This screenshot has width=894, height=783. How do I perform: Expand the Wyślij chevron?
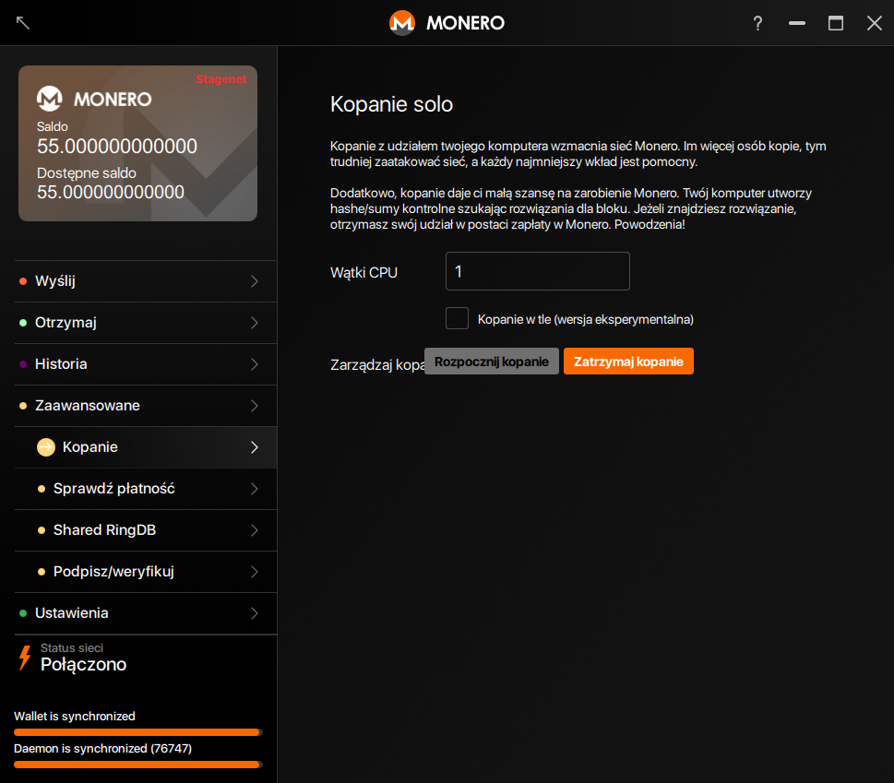click(x=255, y=281)
